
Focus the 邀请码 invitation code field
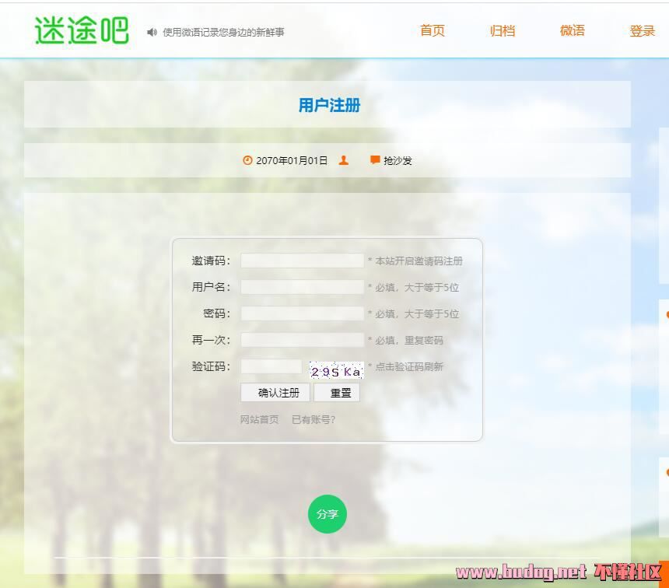tap(302, 261)
